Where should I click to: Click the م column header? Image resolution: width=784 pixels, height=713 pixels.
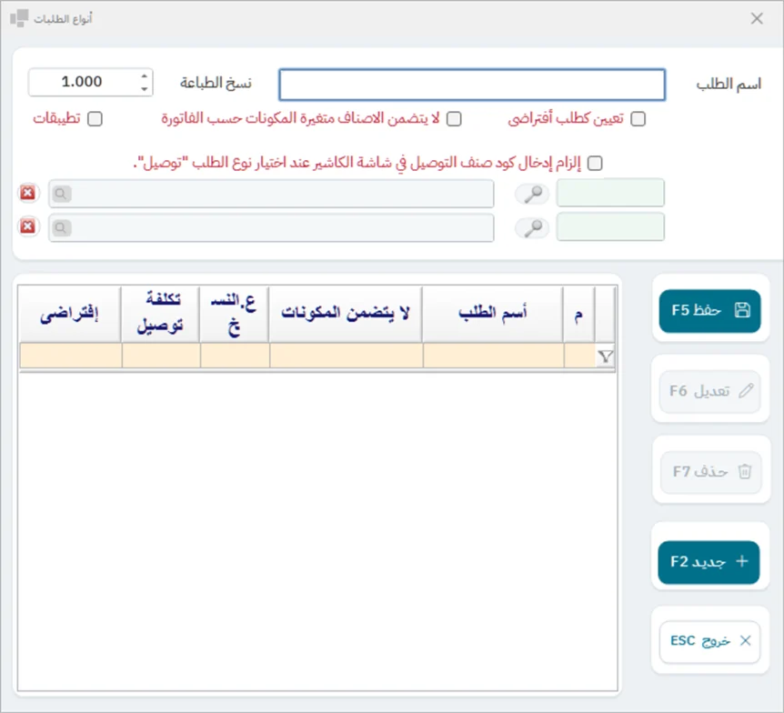578,314
